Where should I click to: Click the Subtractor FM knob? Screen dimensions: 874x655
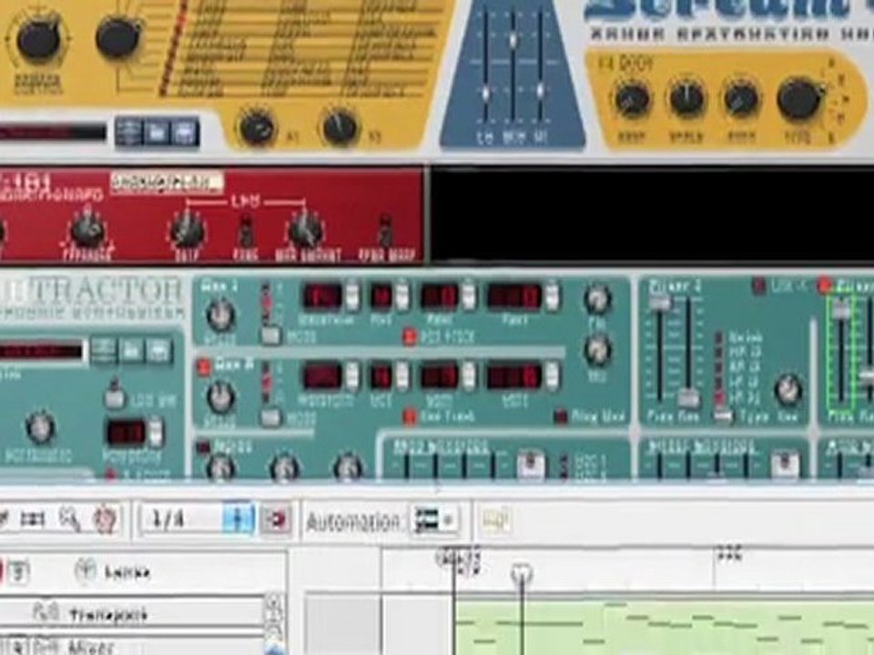pos(596,301)
